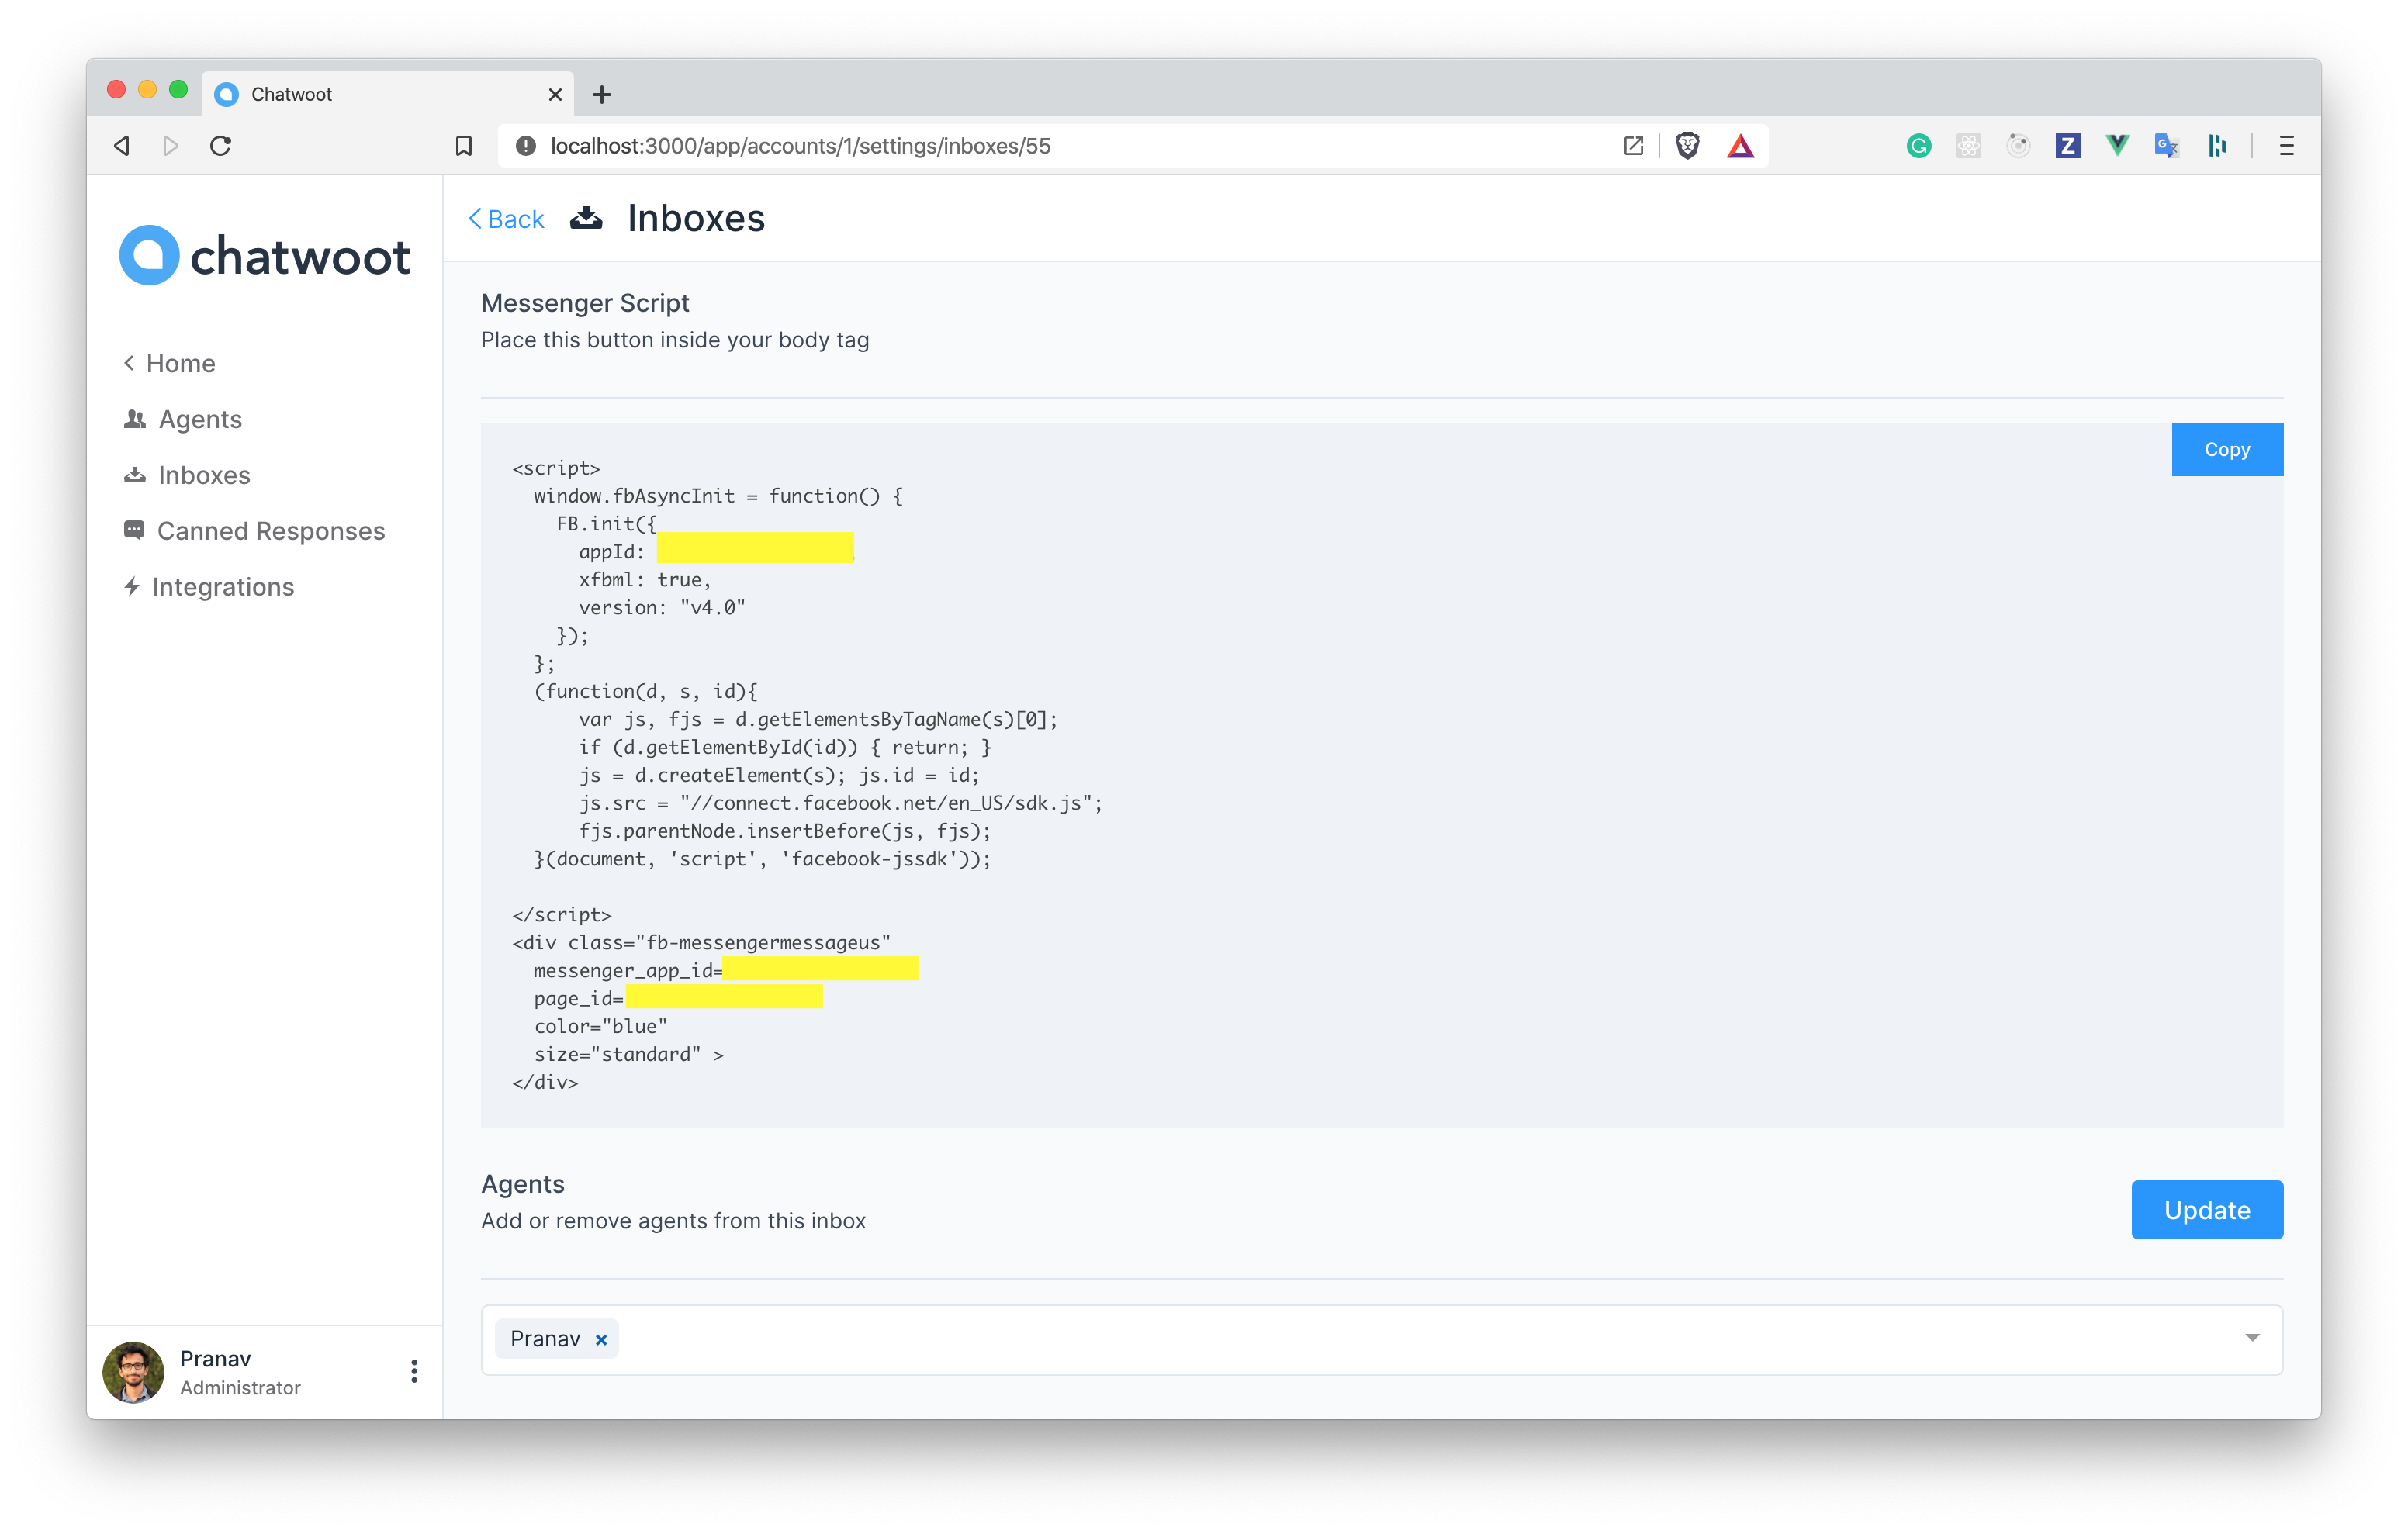Click the Chatwoot logo in the sidebar

[264, 255]
